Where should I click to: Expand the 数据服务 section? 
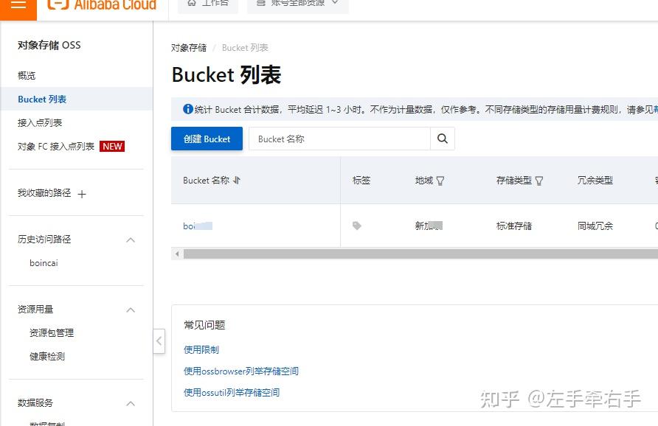click(x=131, y=403)
